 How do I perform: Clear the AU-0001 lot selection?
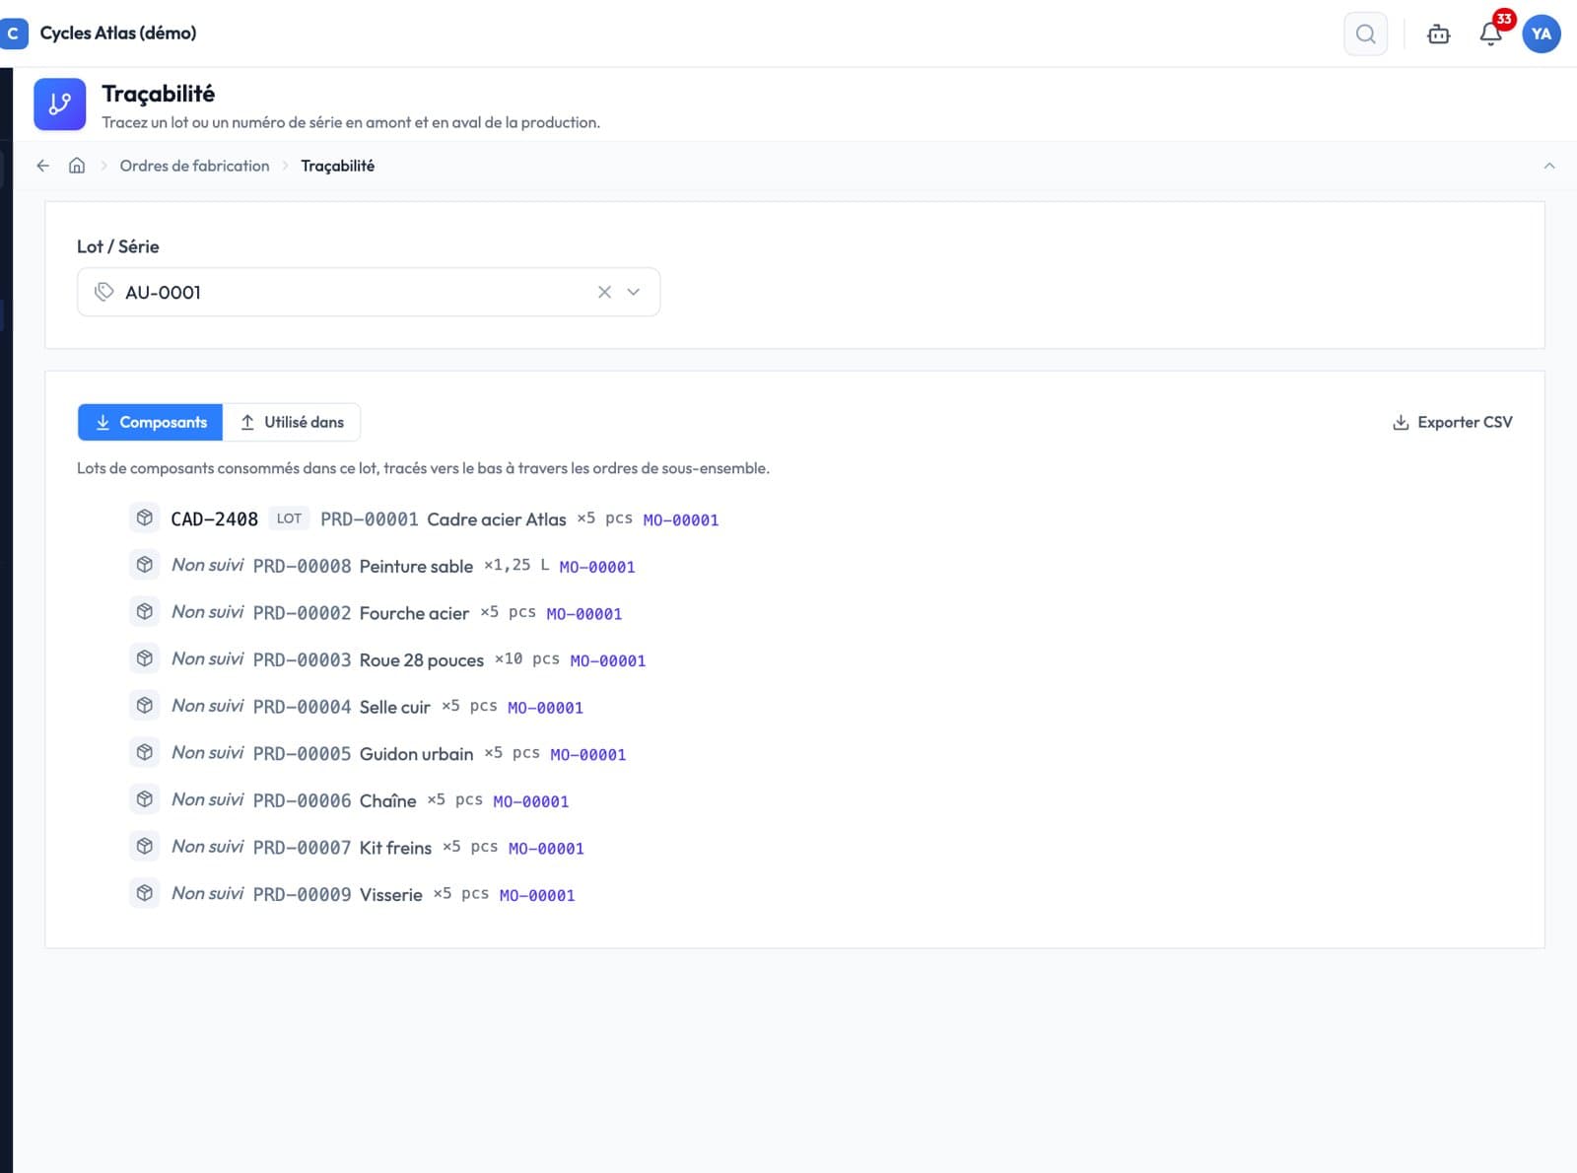(x=604, y=292)
